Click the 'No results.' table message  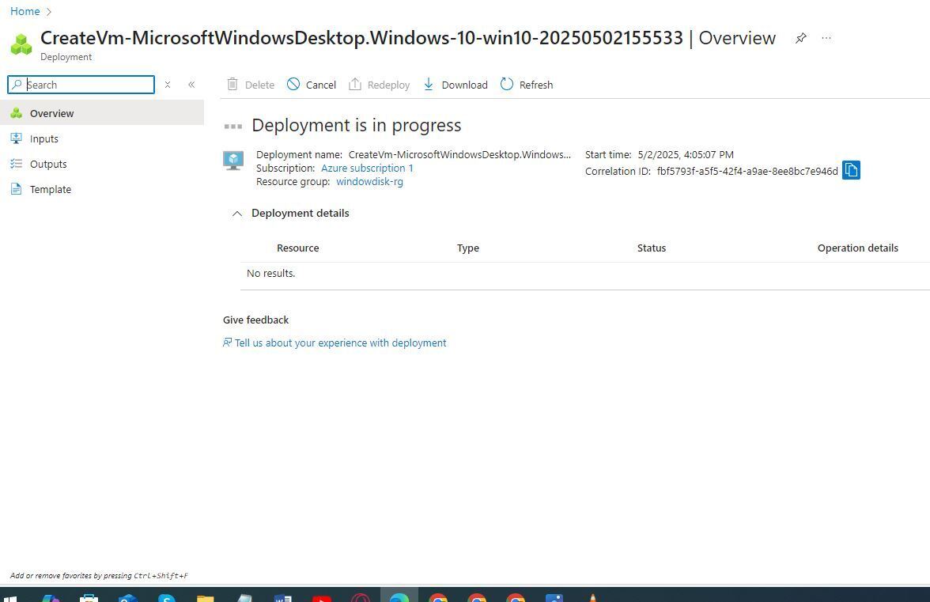[x=270, y=274]
